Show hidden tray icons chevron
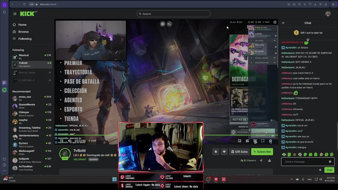The height and width of the screenshot is (190, 338). 292,179
